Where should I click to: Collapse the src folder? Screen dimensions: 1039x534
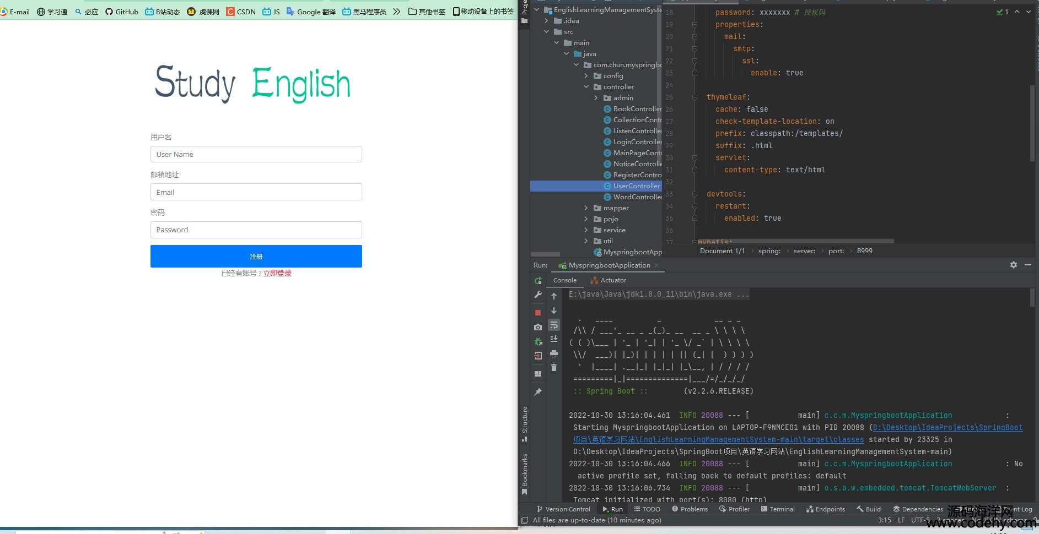coord(546,32)
